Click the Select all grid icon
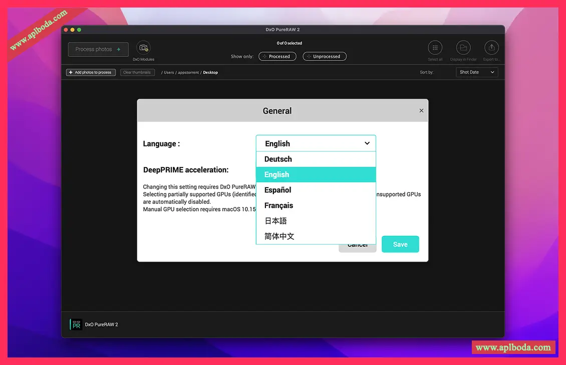Image resolution: width=566 pixels, height=365 pixels. click(x=435, y=48)
